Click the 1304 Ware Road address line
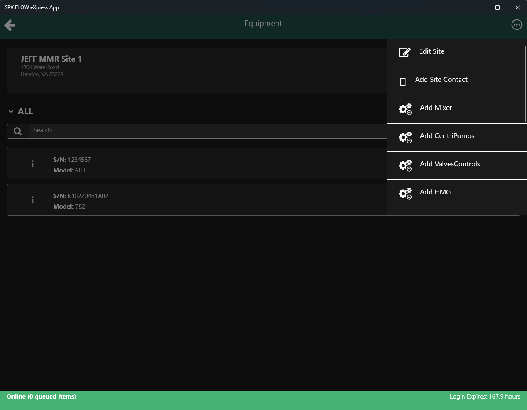Image resolution: width=527 pixels, height=410 pixels. tap(40, 67)
